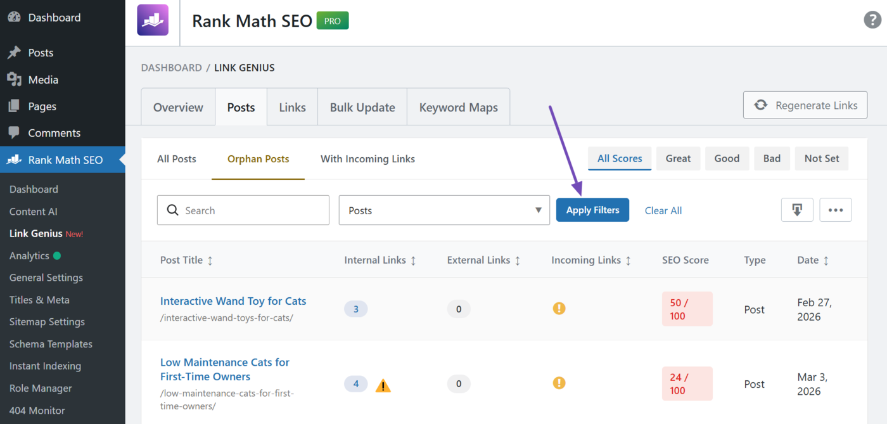The image size is (887, 424).
Task: Select the Orphan Posts sub-tab
Action: [258, 159]
